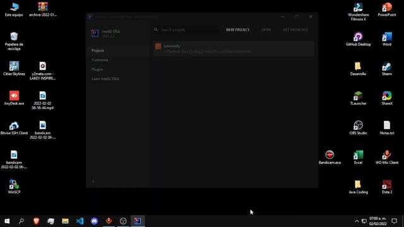Select the archive-2022-01 WinRAR file
The image size is (404, 227).
click(x=43, y=9)
